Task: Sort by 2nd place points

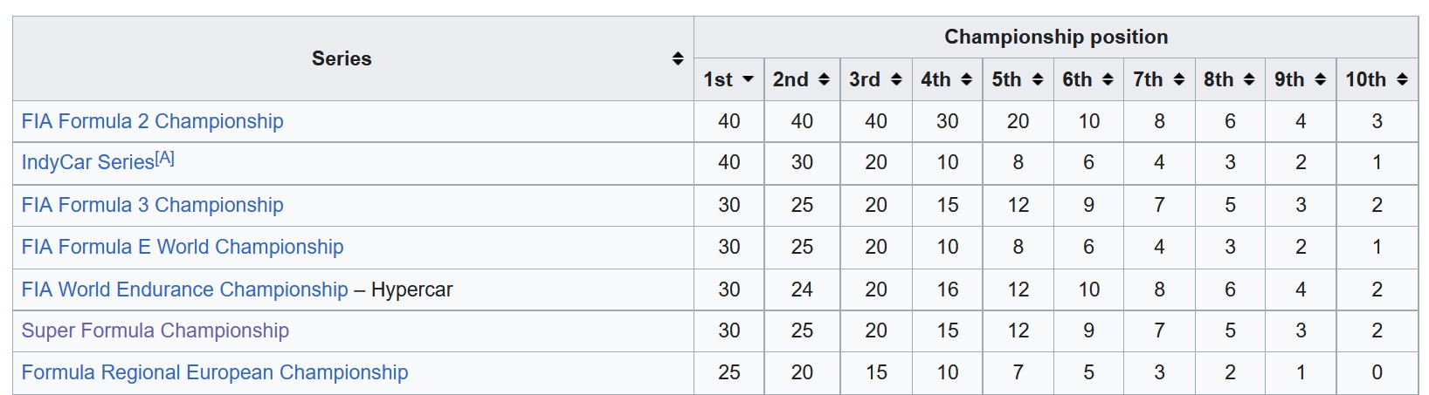Action: pos(824,79)
